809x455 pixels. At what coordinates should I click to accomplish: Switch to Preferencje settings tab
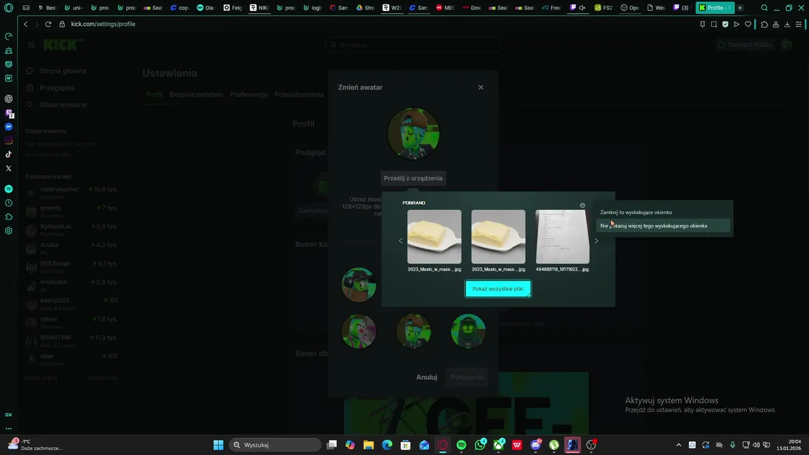249,94
